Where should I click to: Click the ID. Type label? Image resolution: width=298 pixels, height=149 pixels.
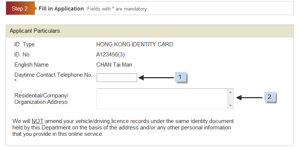point(25,44)
